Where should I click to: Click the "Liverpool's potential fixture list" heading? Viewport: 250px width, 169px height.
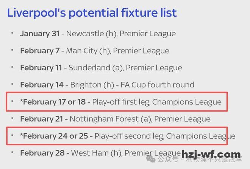coord(92,13)
